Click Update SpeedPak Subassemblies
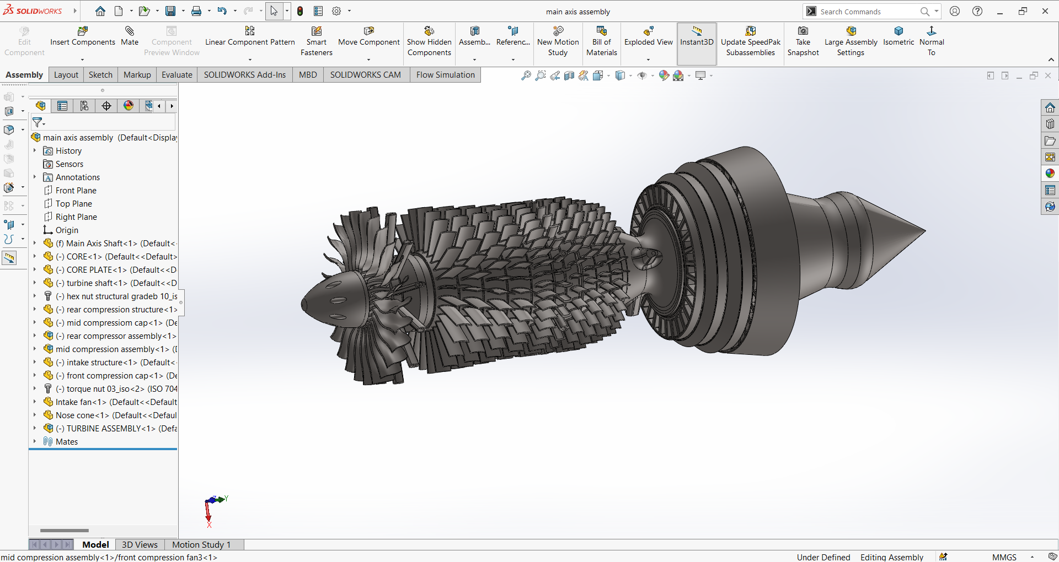Screen dimensions: 1059x562 pyautogui.click(x=751, y=41)
